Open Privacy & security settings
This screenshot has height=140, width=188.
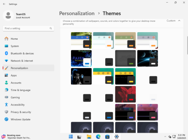coord(29,112)
